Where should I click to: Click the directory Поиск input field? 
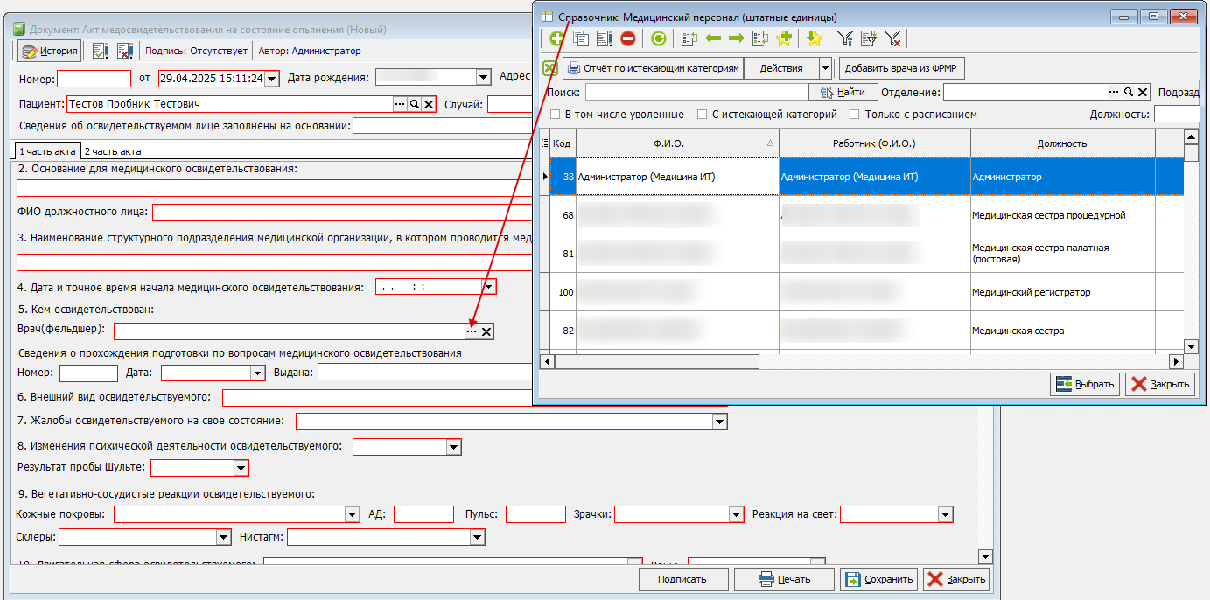(x=697, y=92)
